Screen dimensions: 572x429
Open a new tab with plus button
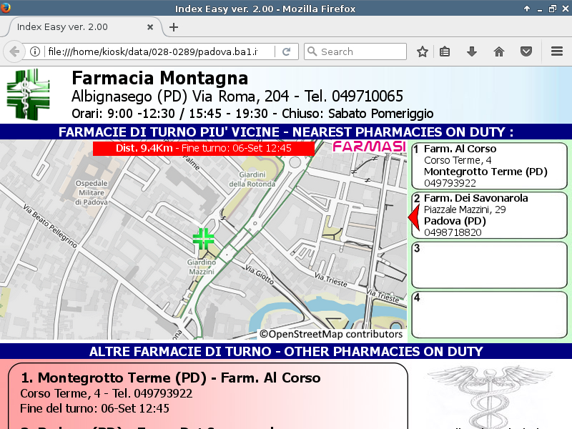tap(173, 27)
